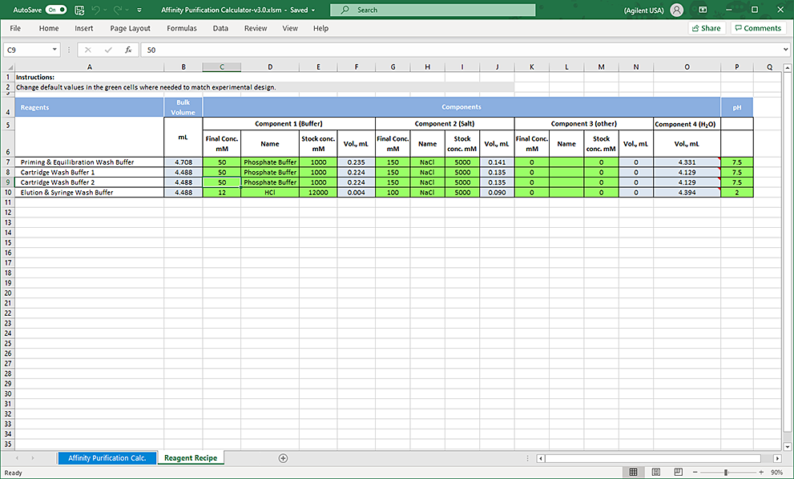The height and width of the screenshot is (479, 794).
Task: Click the Select All corner triangle
Action: (x=9, y=66)
